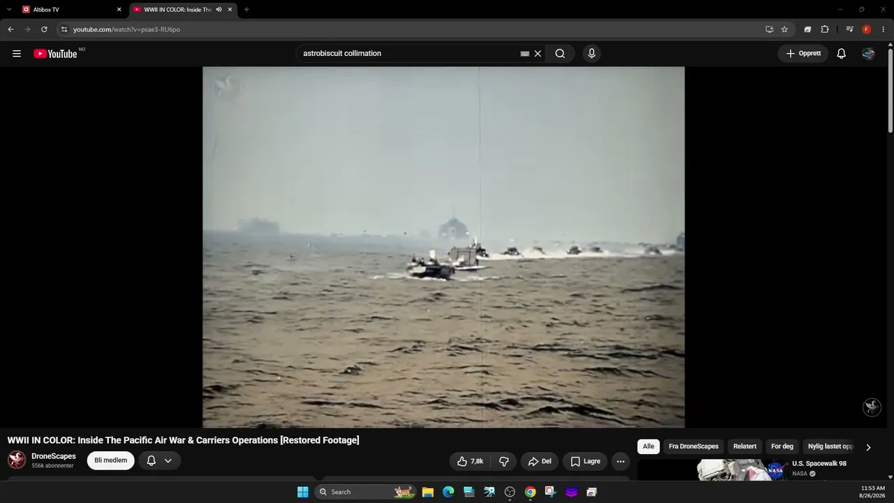Install app icon in address bar
The height and width of the screenshot is (503, 894).
[x=769, y=29]
